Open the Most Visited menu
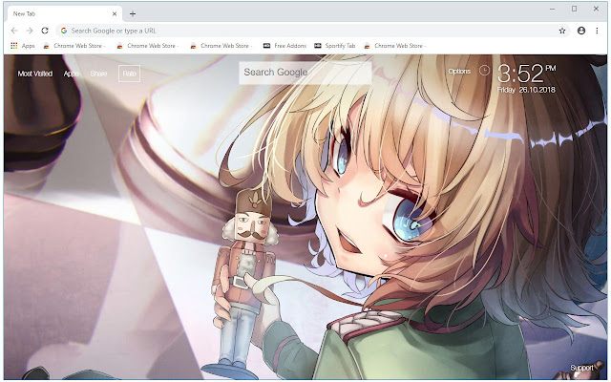Viewport: 611px width, 382px height. 35,74
